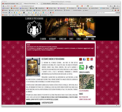Image resolution: width=122 pixels, height=112 pixels.
Task: Open the YouTube bookmark
Action: coord(51,8)
